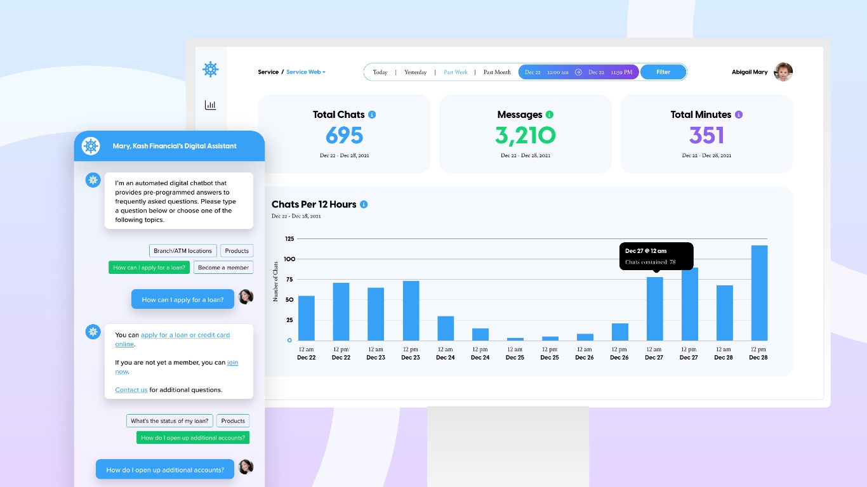The height and width of the screenshot is (487, 867).
Task: Click the info icon next to Total Chats
Action: pyautogui.click(x=372, y=115)
